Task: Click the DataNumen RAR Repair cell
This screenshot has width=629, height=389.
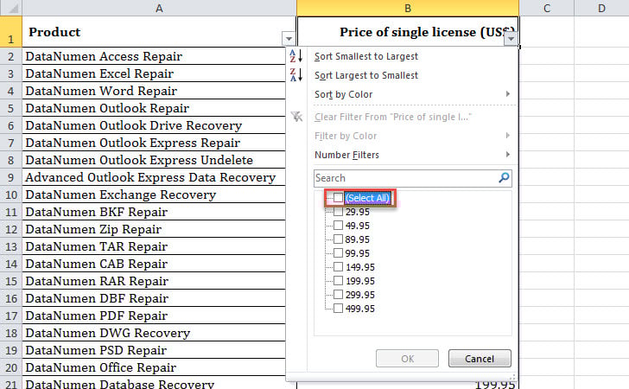Action: [154, 281]
